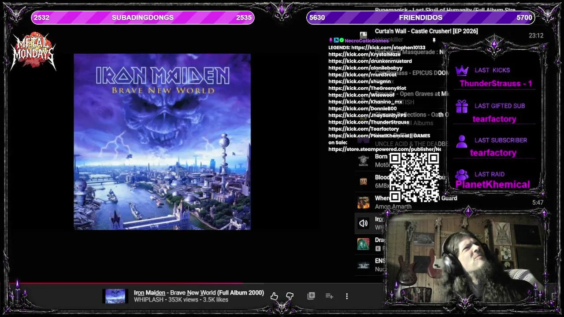Viewport: 564px width, 317px height.
Task: Click the NecroCaticGames chat username
Action: pyautogui.click(x=367, y=41)
